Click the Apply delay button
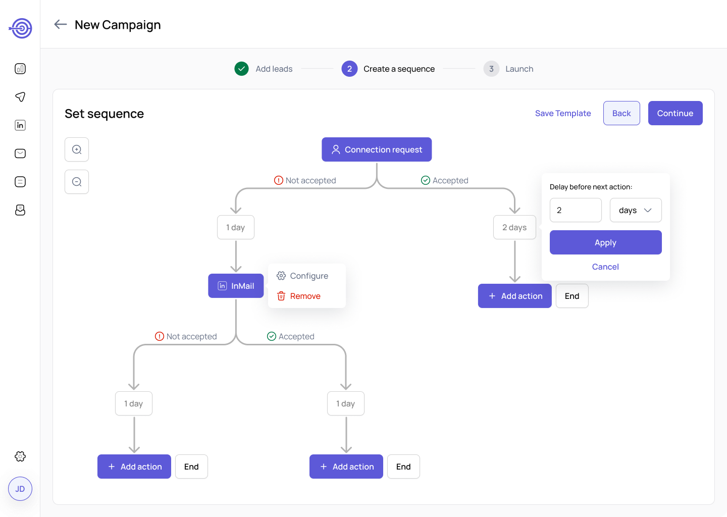 [x=605, y=242]
